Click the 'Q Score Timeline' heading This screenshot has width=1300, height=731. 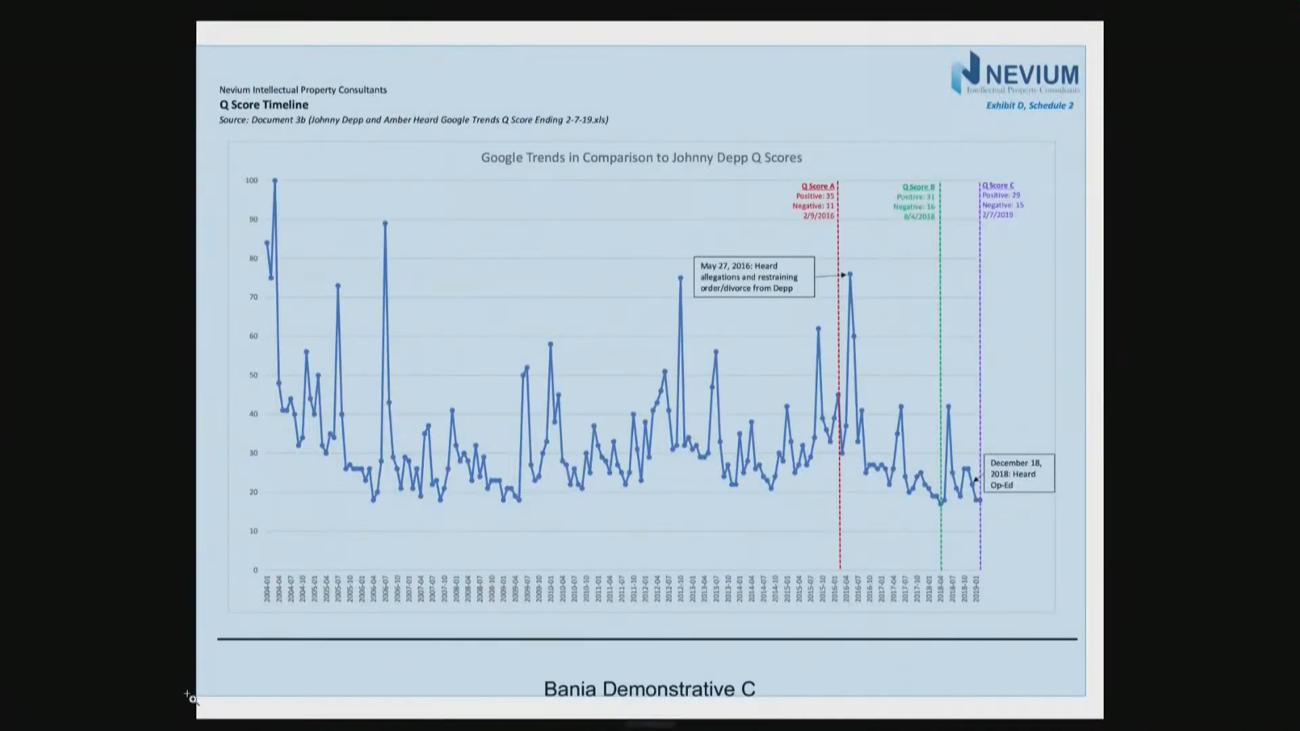(x=263, y=105)
